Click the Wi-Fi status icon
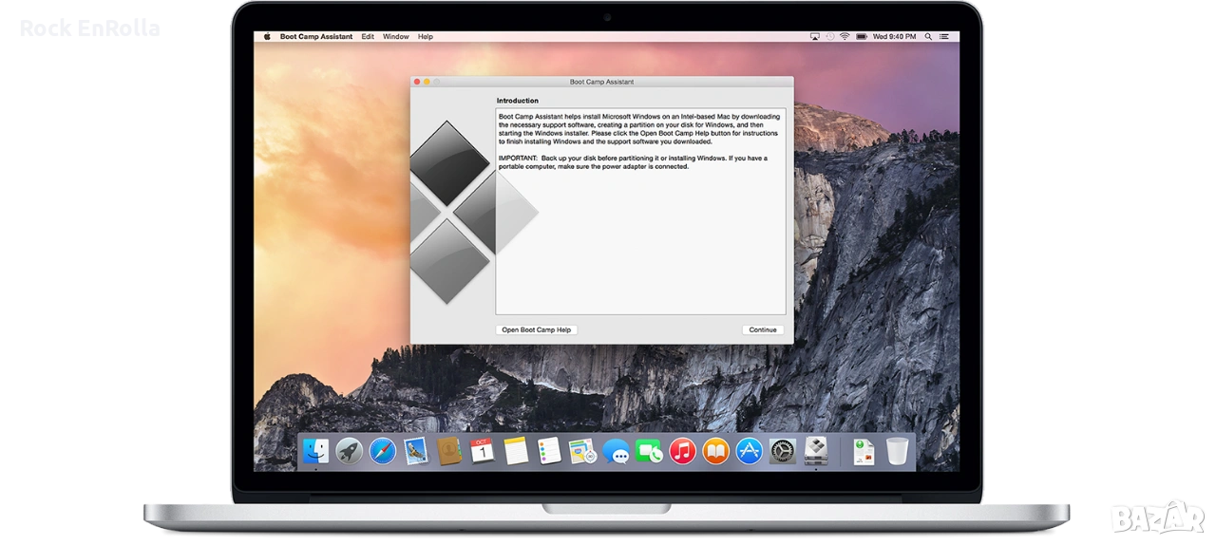The width and height of the screenshot is (1216, 545). tap(846, 37)
